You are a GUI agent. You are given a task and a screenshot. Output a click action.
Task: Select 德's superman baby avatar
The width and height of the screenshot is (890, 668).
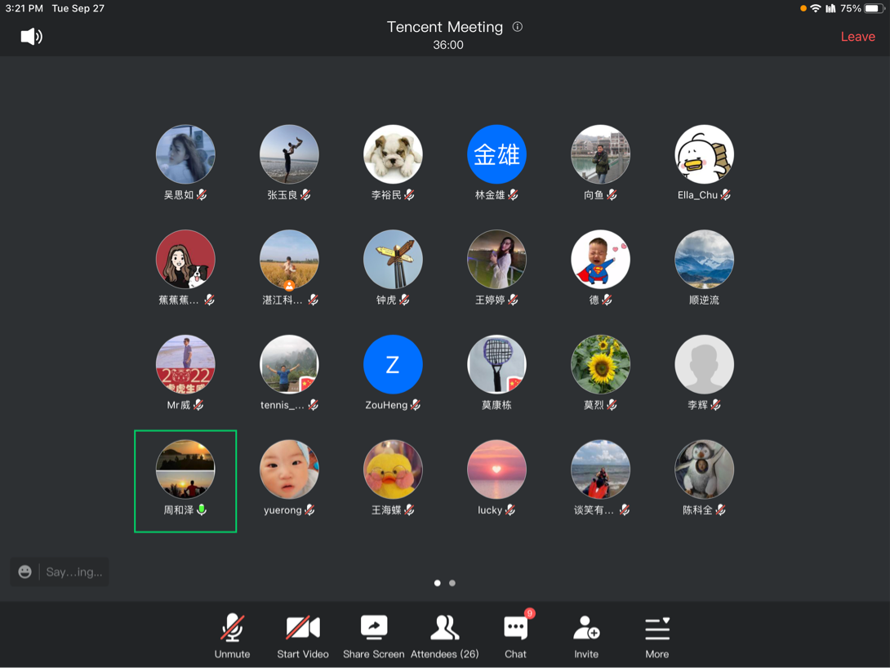point(600,260)
